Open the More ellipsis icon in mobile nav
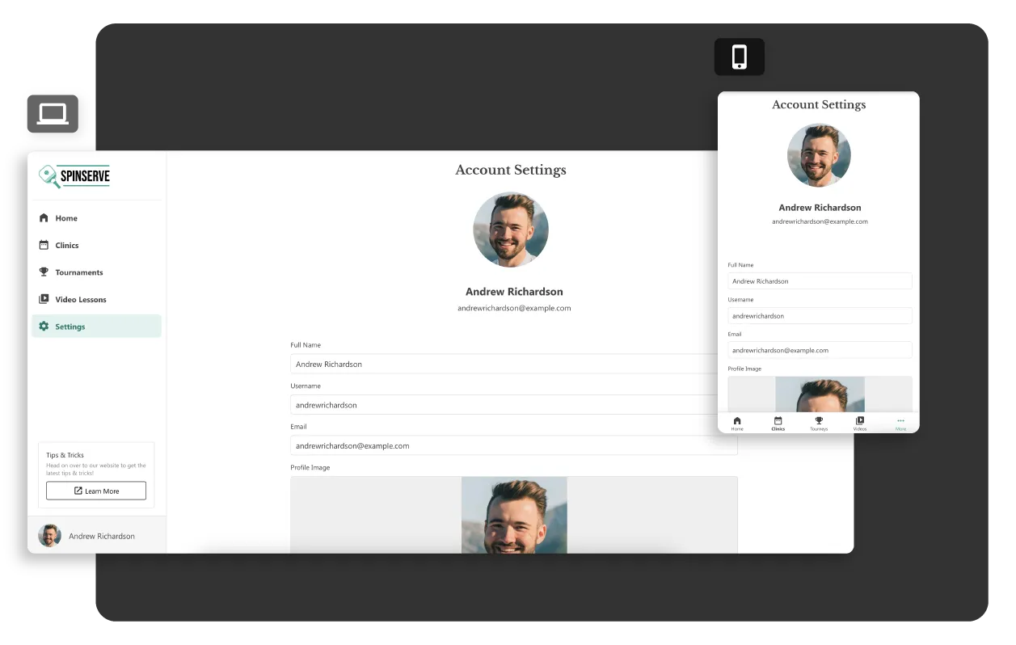The height and width of the screenshot is (645, 1016). [900, 420]
